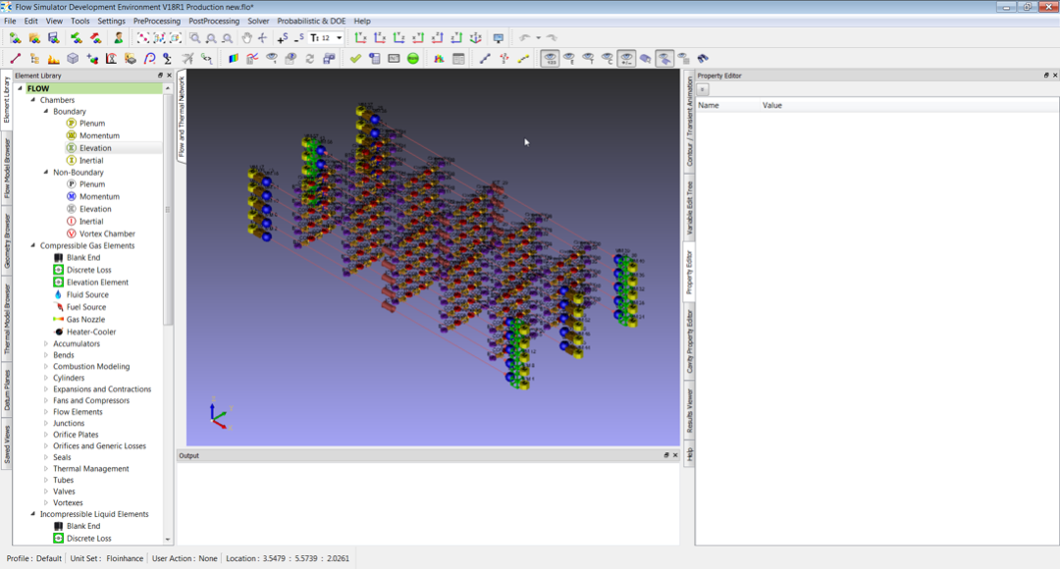Open the Solver menu
1060x569 pixels.
(258, 21)
